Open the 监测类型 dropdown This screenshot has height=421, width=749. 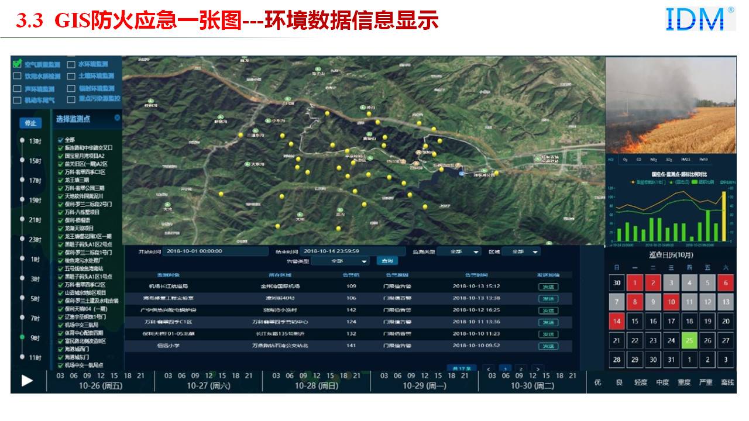459,251
